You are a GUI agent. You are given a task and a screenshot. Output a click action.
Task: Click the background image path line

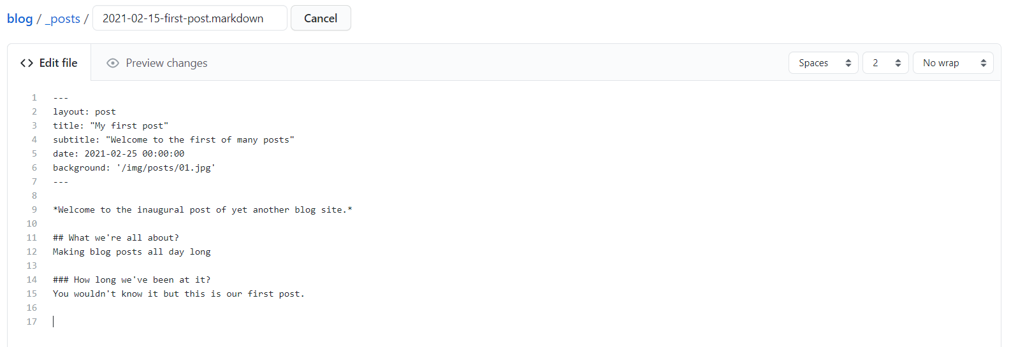(x=134, y=167)
